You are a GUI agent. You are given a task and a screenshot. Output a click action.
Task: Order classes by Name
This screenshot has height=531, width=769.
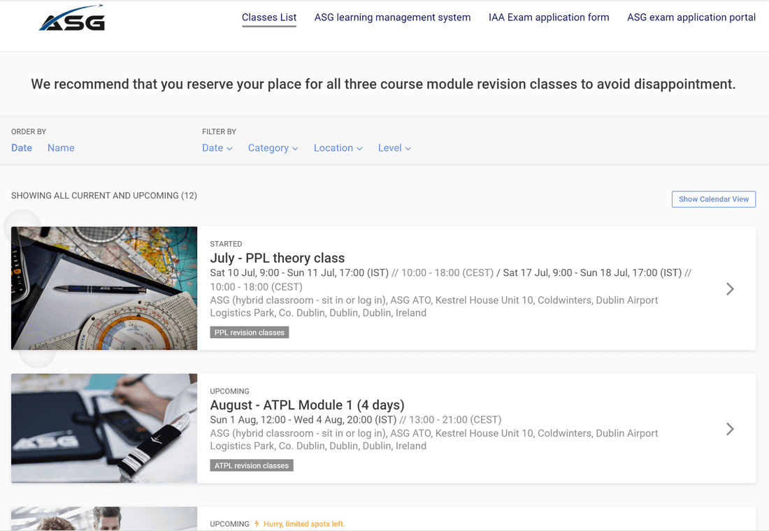[61, 148]
